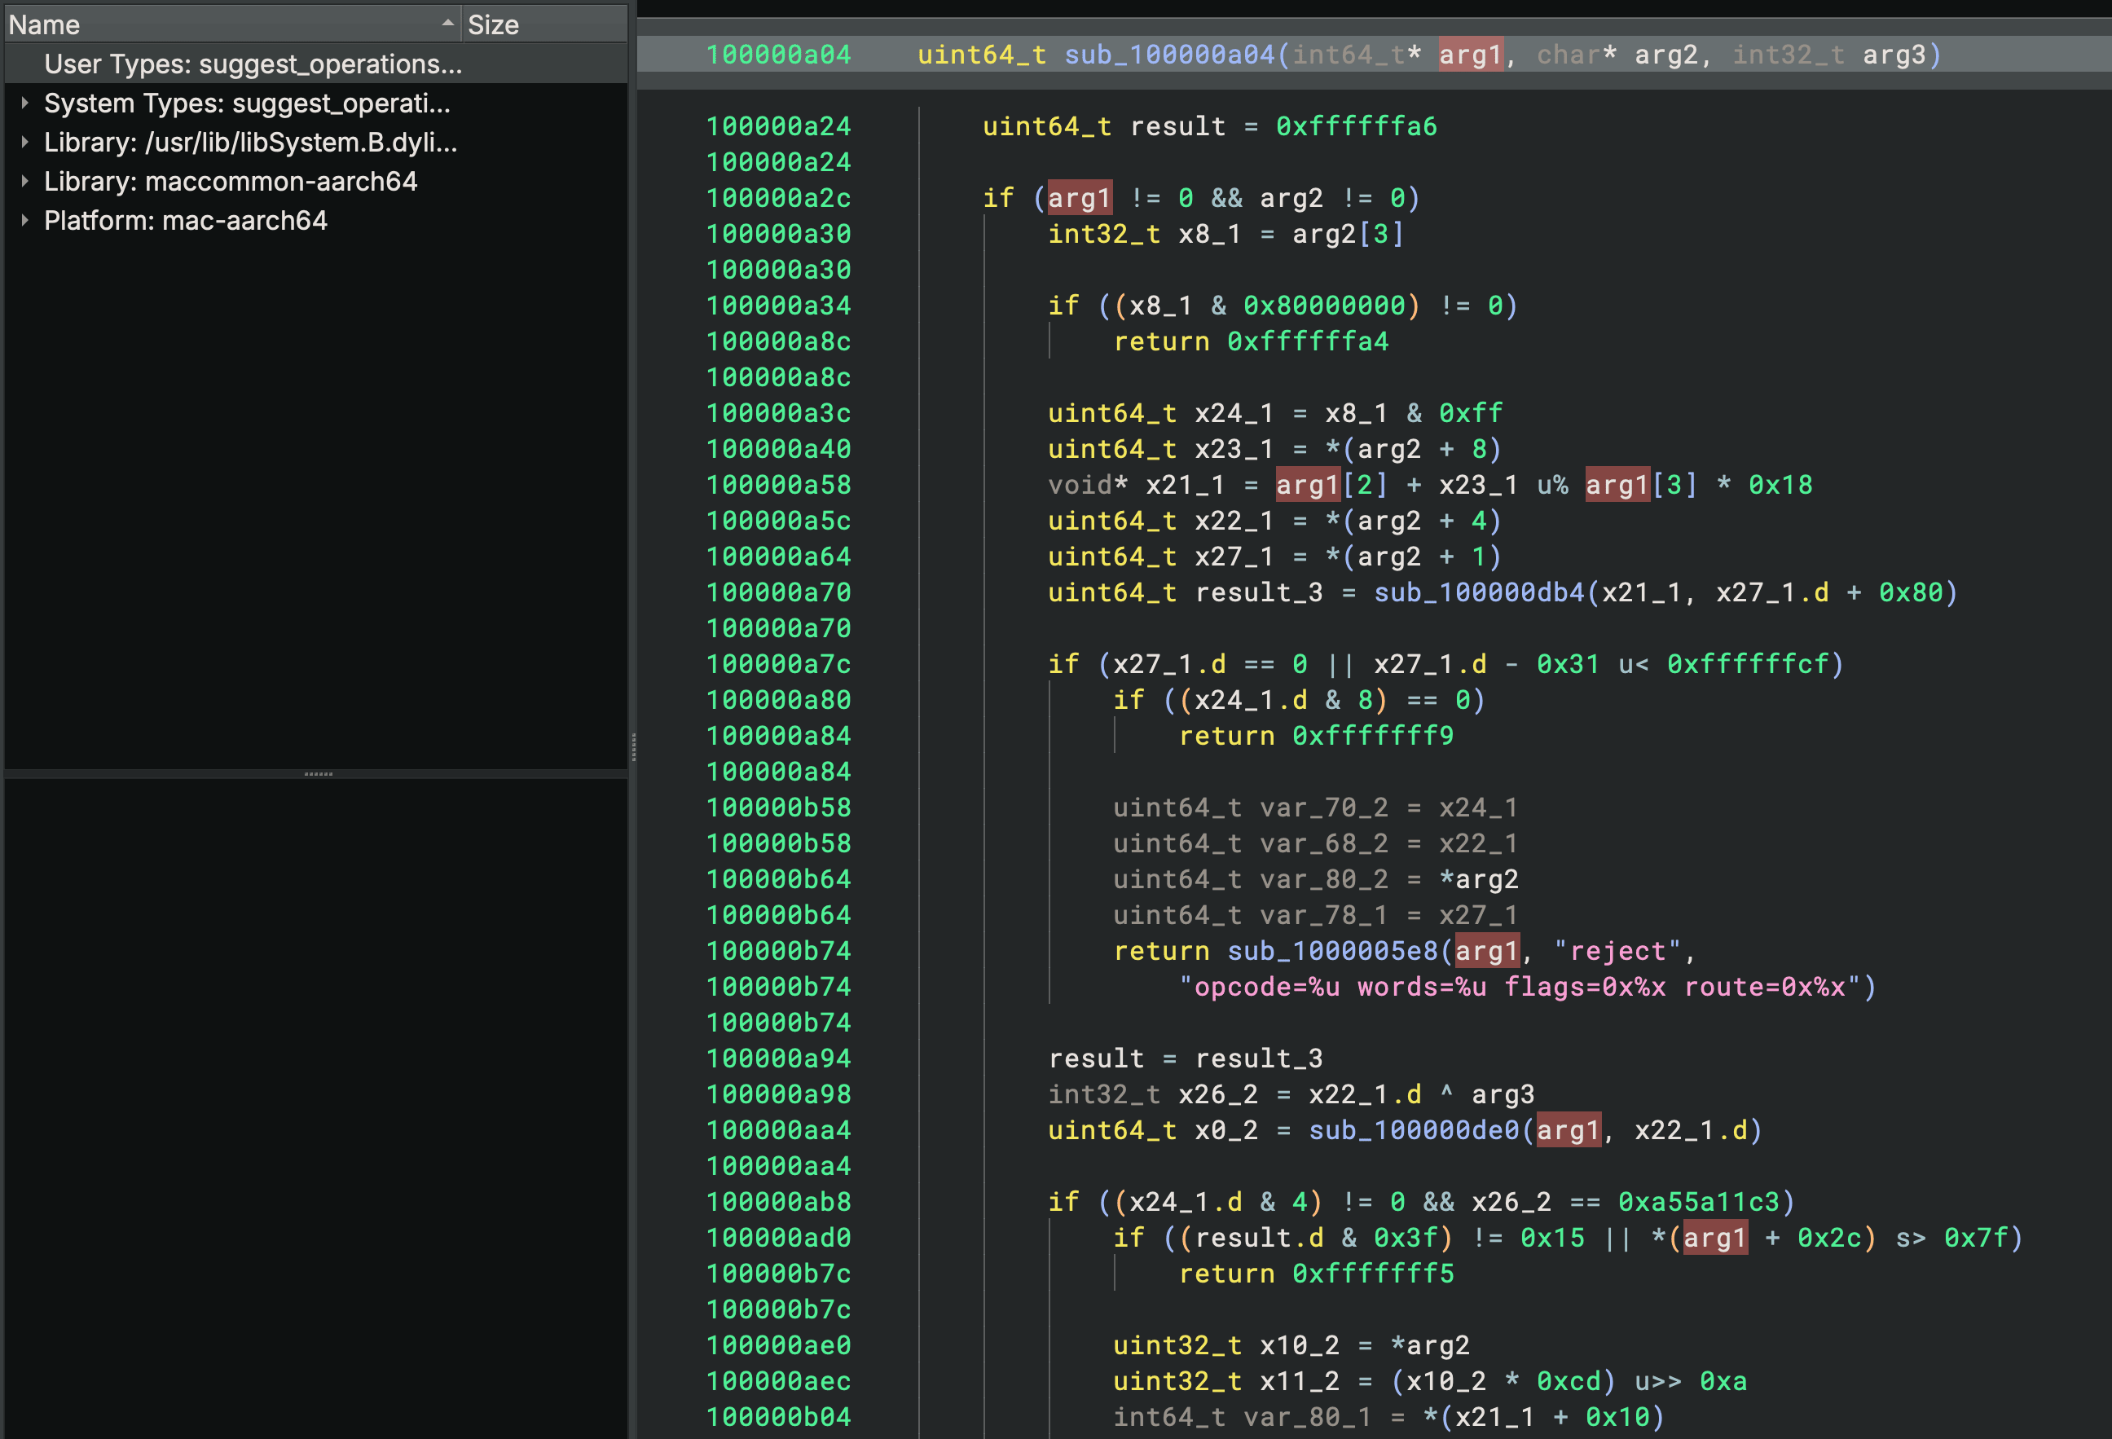Click address 100000b04 in gutter
Viewport: 2112px width, 1439px height.
click(779, 1417)
